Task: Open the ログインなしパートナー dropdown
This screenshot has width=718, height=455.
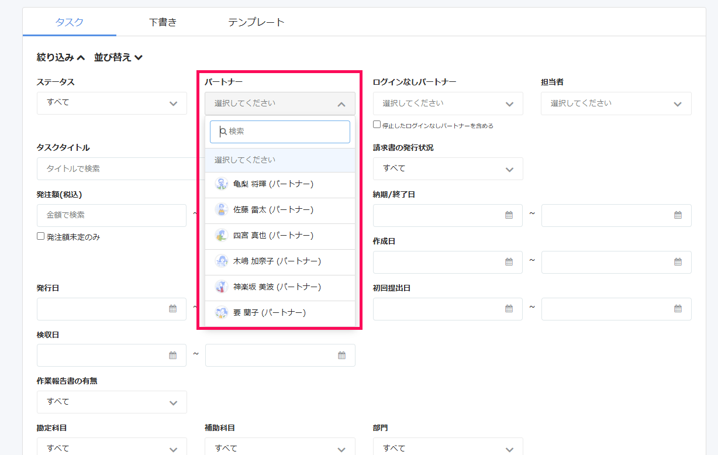Action: point(448,104)
